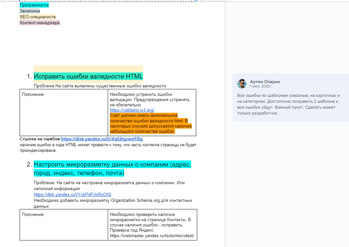Click the Пояснение cell in first table

[x=64, y=113]
